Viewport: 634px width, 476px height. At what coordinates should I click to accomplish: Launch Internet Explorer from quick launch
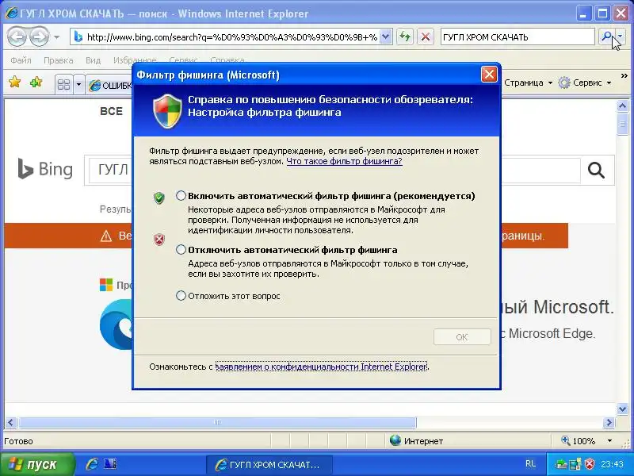click(x=92, y=464)
